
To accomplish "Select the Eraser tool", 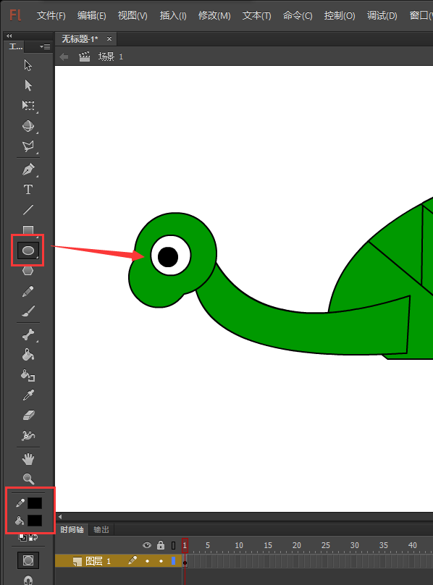I will pos(28,416).
